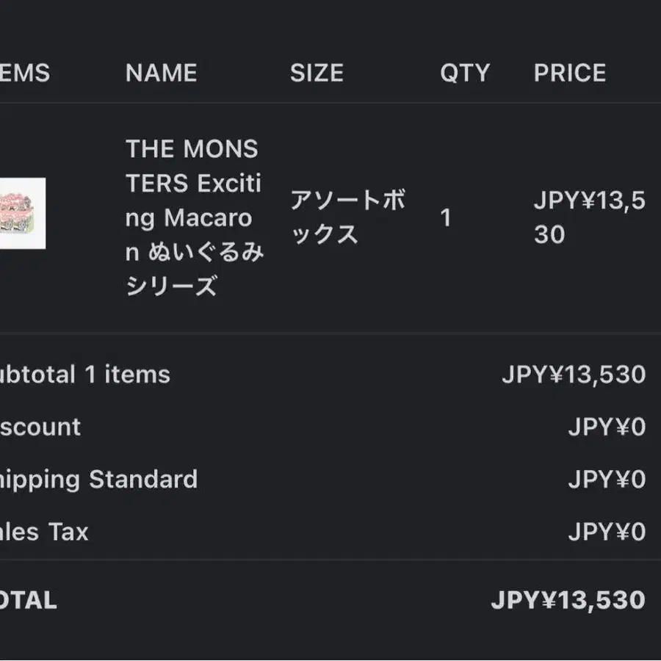661x661 pixels.
Task: Click the Shipping Standard label
Action: (98, 480)
